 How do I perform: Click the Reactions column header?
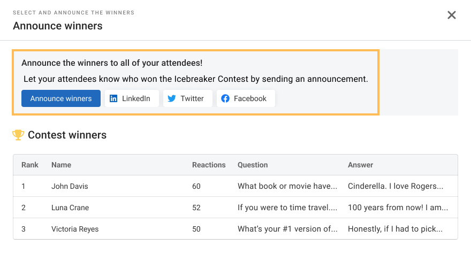pos(209,165)
